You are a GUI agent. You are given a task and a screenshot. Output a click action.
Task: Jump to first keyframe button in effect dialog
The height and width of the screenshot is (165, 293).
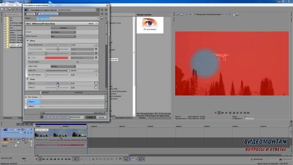pos(48,117)
